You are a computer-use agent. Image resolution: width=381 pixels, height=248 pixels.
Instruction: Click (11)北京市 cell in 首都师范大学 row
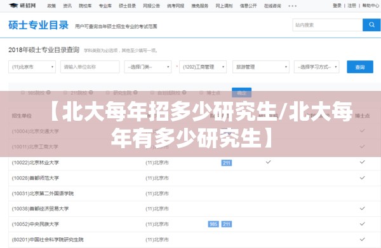click(x=157, y=178)
